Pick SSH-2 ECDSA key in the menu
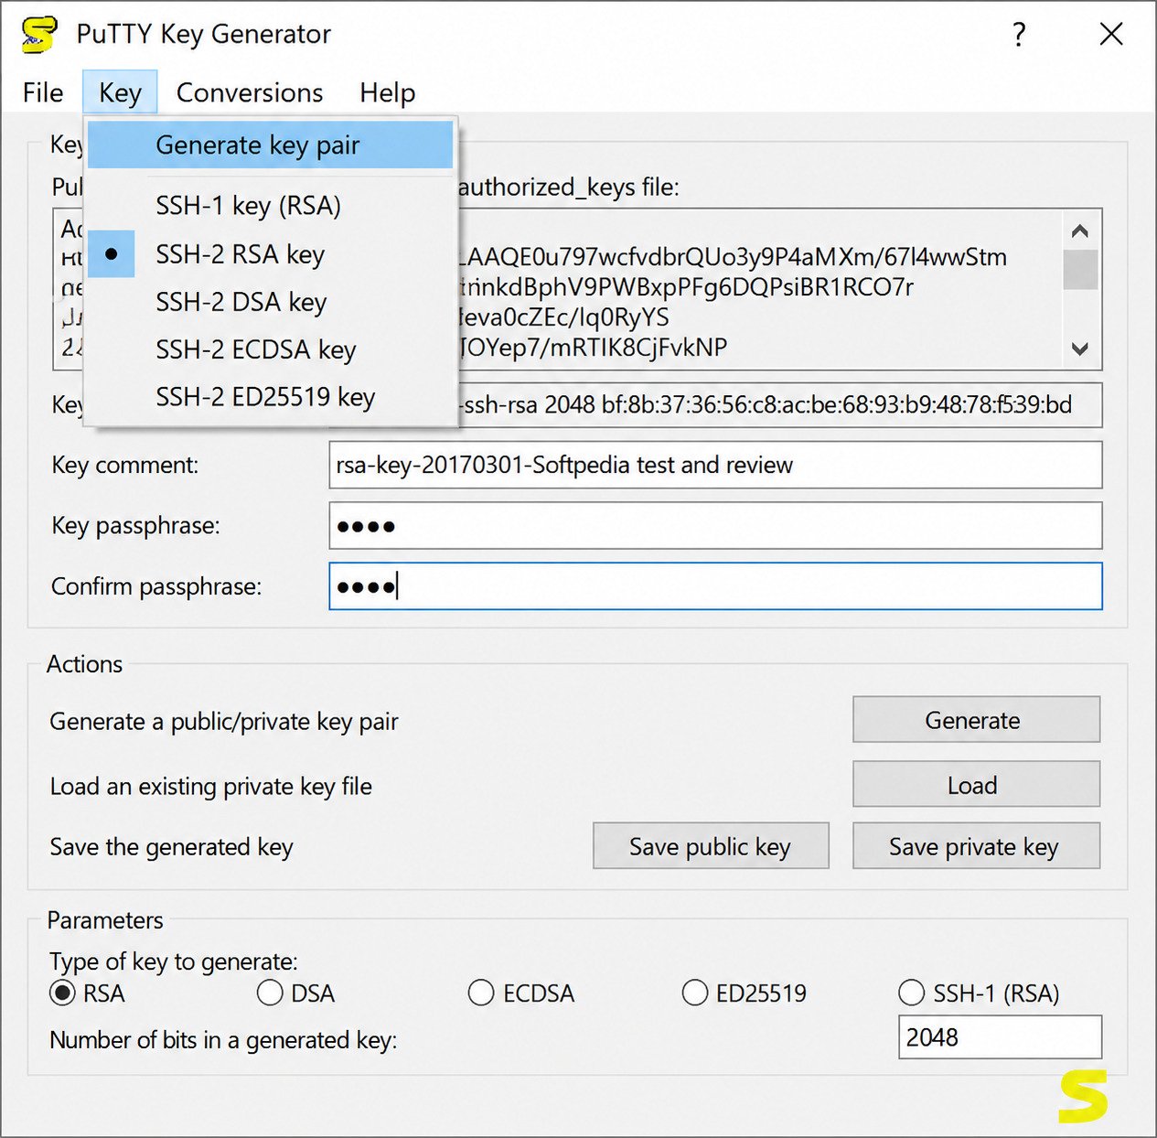The image size is (1157, 1138). 271,349
